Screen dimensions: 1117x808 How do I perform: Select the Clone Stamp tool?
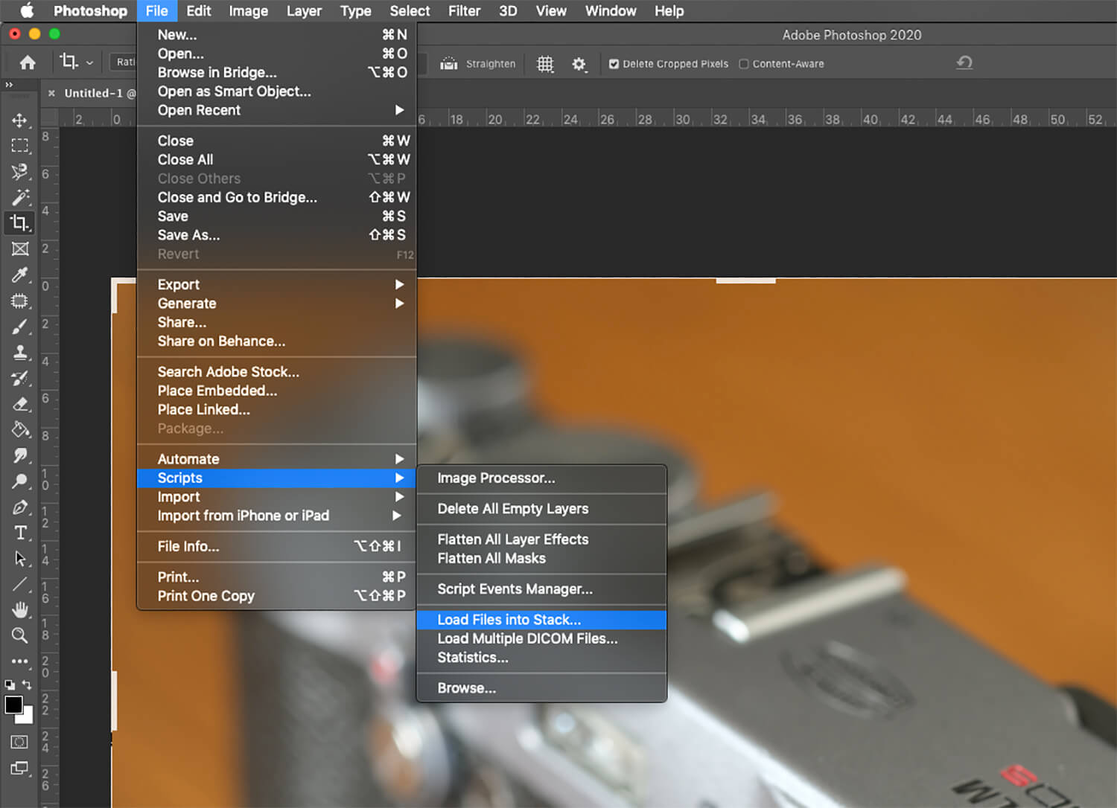point(20,353)
